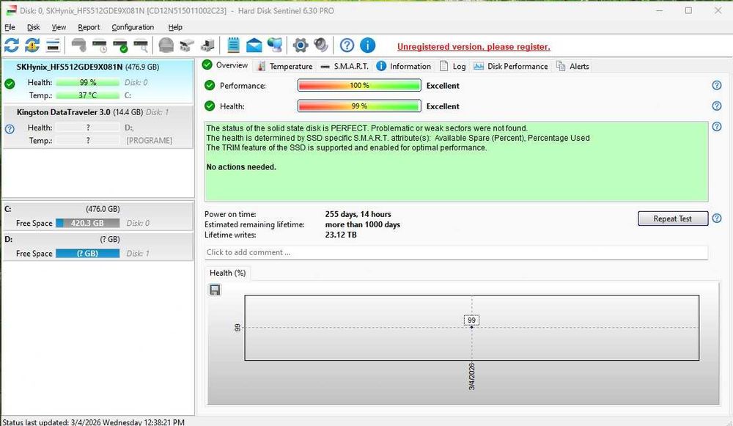Open the Configuration menu
Viewport: 733px width, 426px height.
pyautogui.click(x=133, y=27)
